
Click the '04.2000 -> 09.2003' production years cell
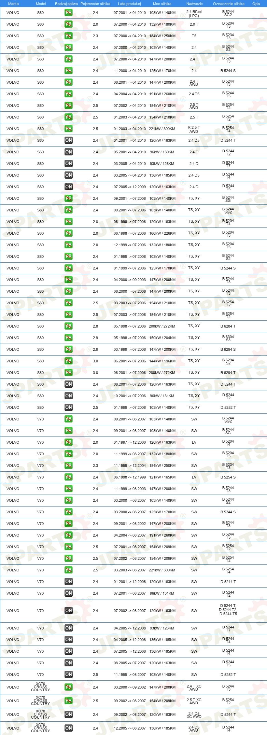point(130,280)
